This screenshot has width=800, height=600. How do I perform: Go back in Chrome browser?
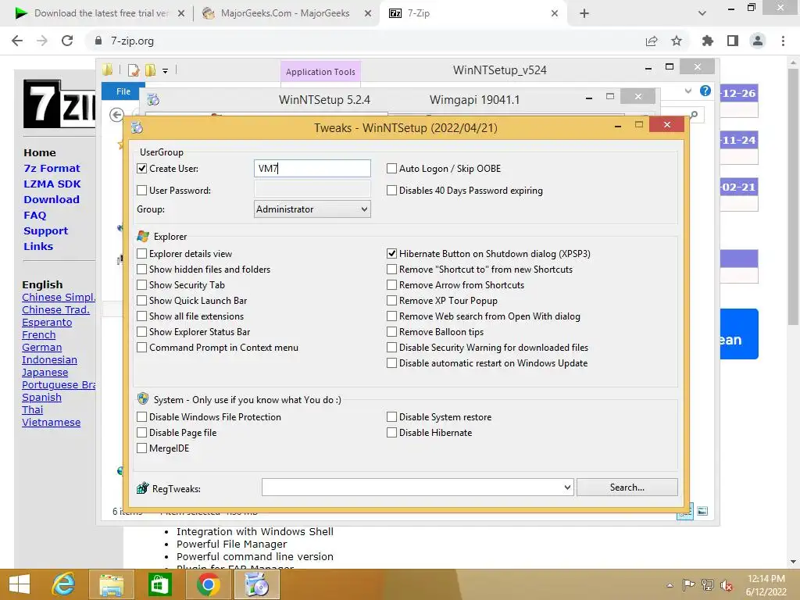[x=17, y=41]
